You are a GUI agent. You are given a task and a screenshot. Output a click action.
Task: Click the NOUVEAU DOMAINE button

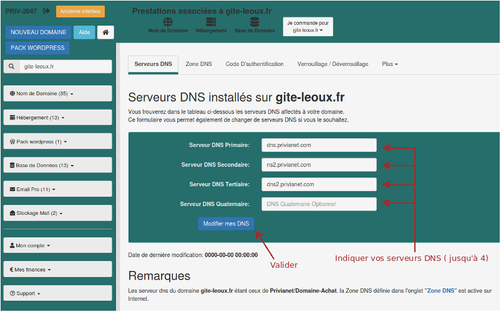coord(38,32)
